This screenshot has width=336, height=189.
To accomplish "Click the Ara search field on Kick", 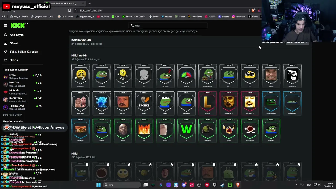I will pyautogui.click(x=168, y=25).
